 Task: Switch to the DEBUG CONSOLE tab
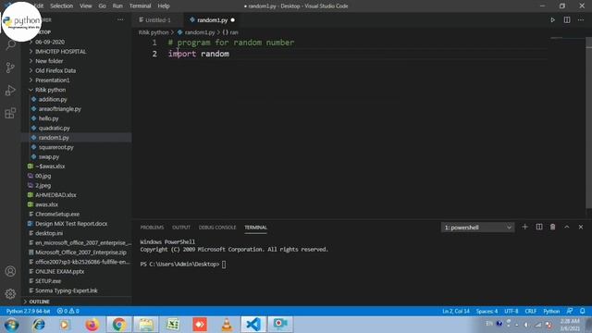(217, 228)
